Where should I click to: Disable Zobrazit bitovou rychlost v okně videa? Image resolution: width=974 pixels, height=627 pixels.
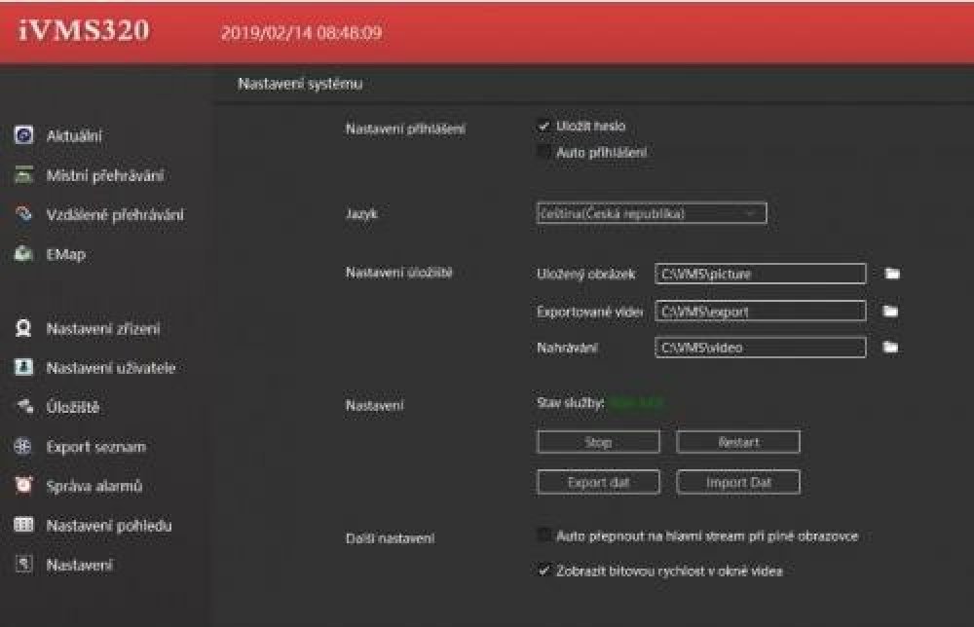pyautogui.click(x=544, y=572)
